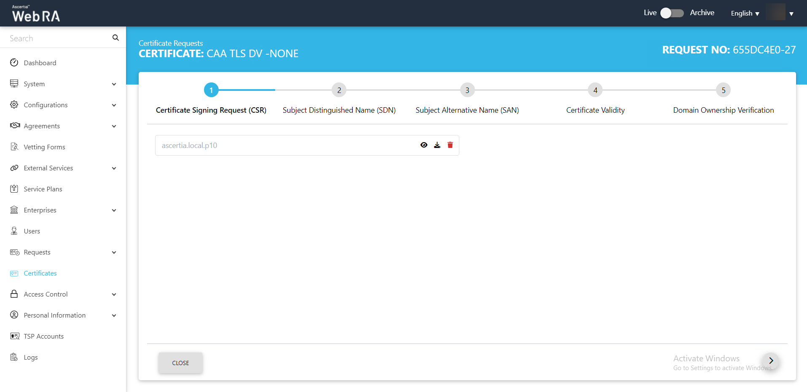
Task: Jump to step 2 Subject Distinguished Name
Action: coord(339,90)
